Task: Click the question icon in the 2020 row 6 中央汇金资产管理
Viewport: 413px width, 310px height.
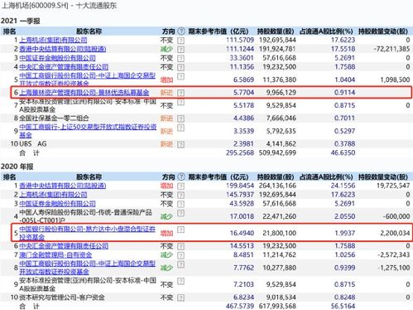Action: pos(180,246)
